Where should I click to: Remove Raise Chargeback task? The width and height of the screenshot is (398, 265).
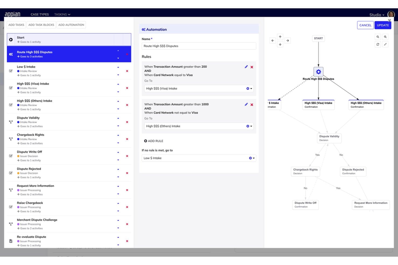pos(127,207)
